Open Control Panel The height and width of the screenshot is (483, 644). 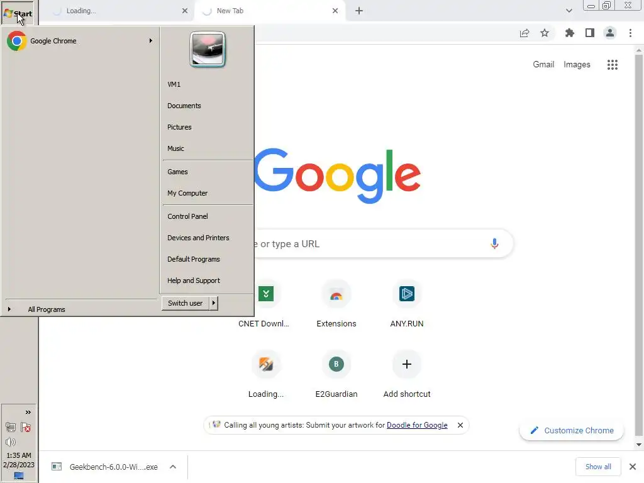click(x=187, y=216)
